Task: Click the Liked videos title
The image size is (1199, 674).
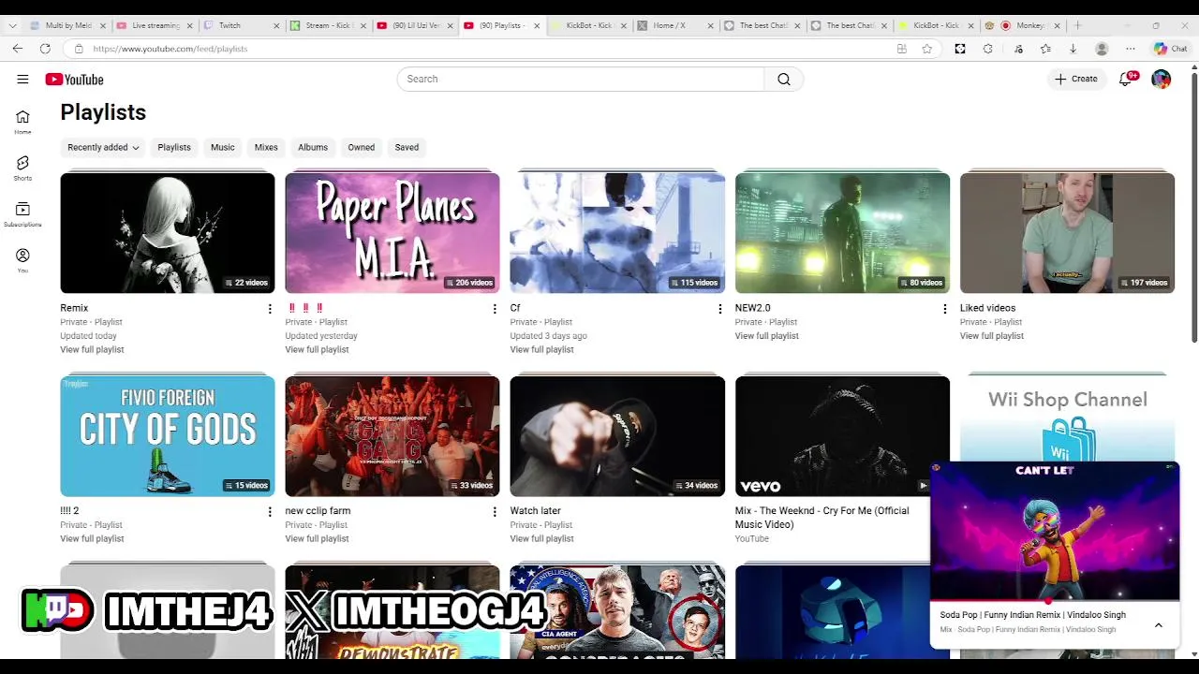Action: pos(987,308)
